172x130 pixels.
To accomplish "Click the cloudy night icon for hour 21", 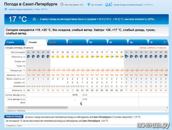I will (x=126, y=57).
